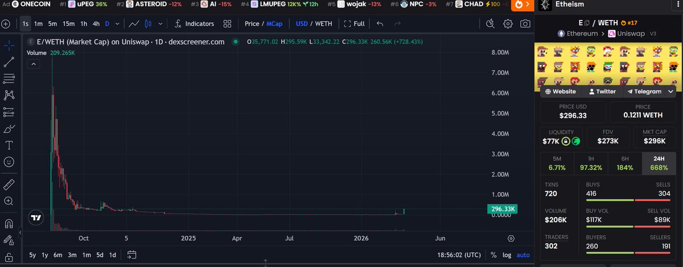Collapse the indicator legend chevron
The image size is (683, 267).
(x=34, y=64)
